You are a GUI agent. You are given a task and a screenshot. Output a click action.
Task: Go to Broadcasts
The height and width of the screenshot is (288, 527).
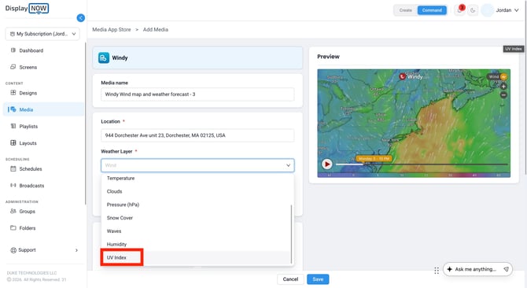pos(31,186)
